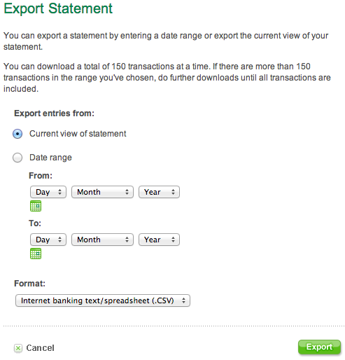Click the Cancel link
Viewport: 345px width, 360px height.
40,348
